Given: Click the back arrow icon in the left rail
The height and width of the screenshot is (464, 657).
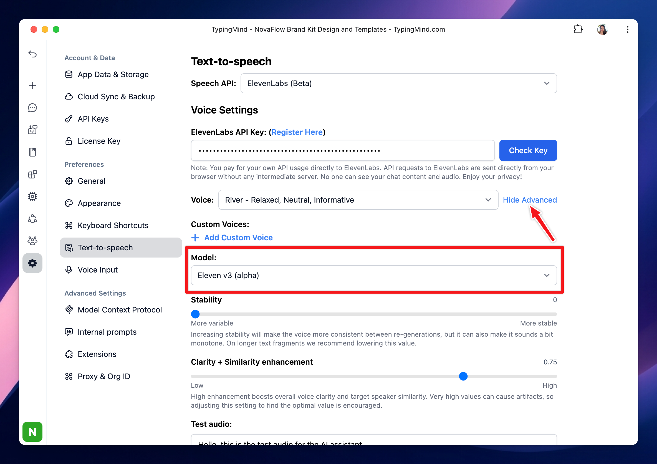Looking at the screenshot, I should pyautogui.click(x=33, y=54).
